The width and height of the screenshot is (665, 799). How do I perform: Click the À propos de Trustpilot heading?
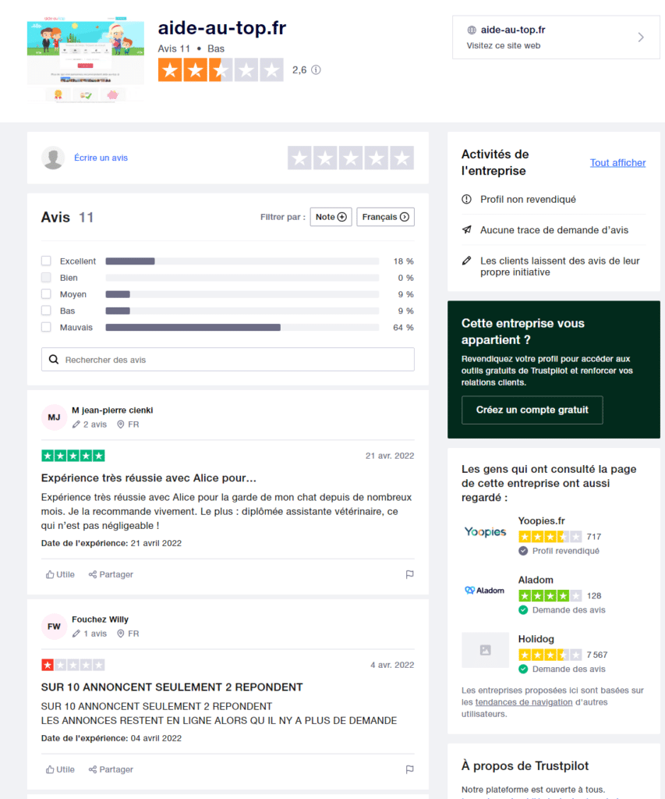(x=525, y=766)
